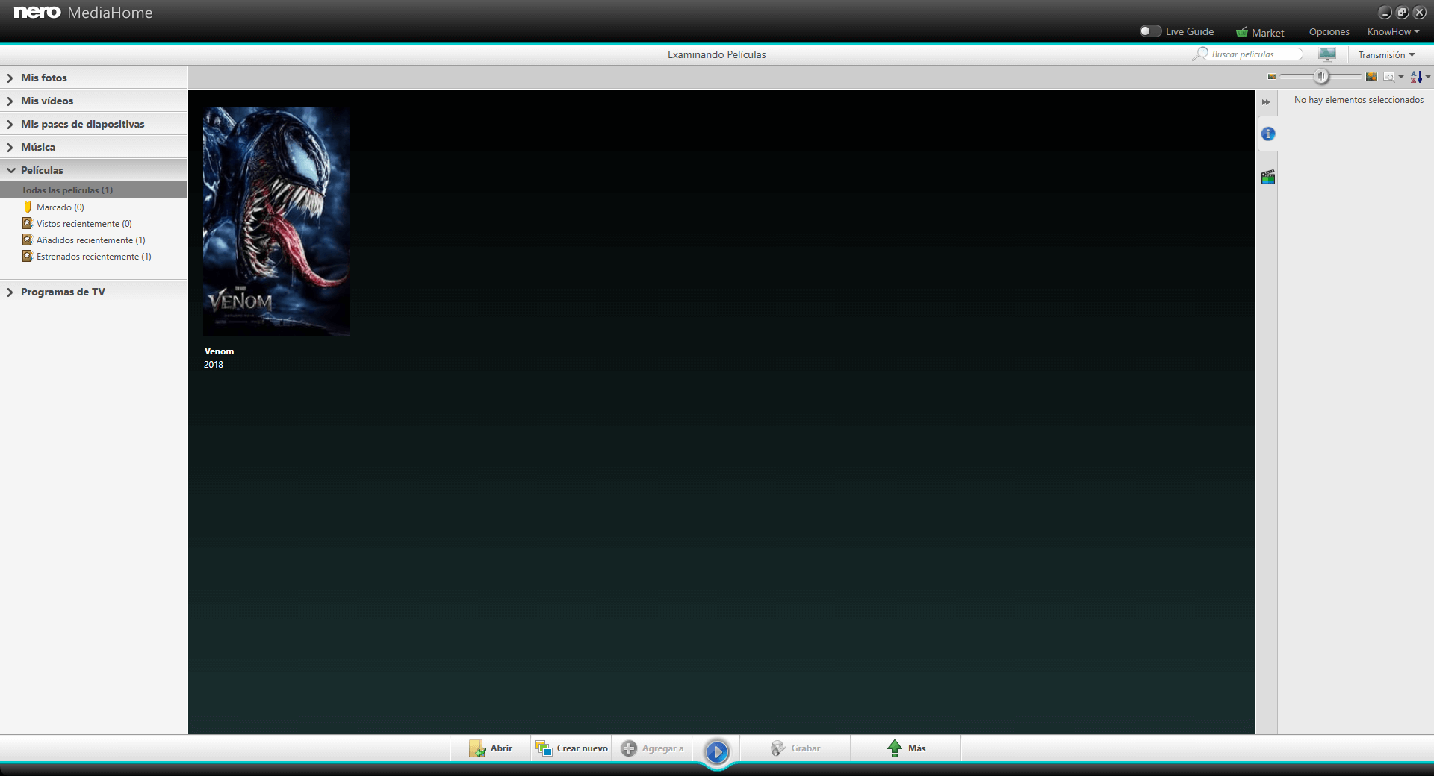The height and width of the screenshot is (776, 1434).
Task: Expand the Música section
Action: 93,147
